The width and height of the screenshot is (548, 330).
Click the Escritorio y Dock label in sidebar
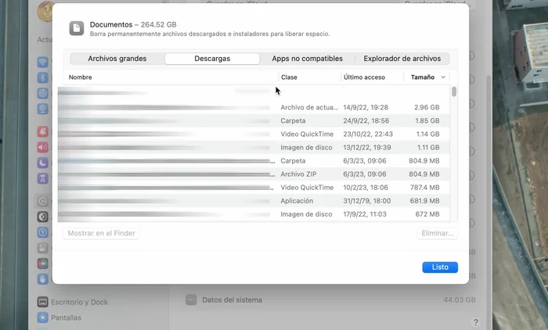click(79, 302)
